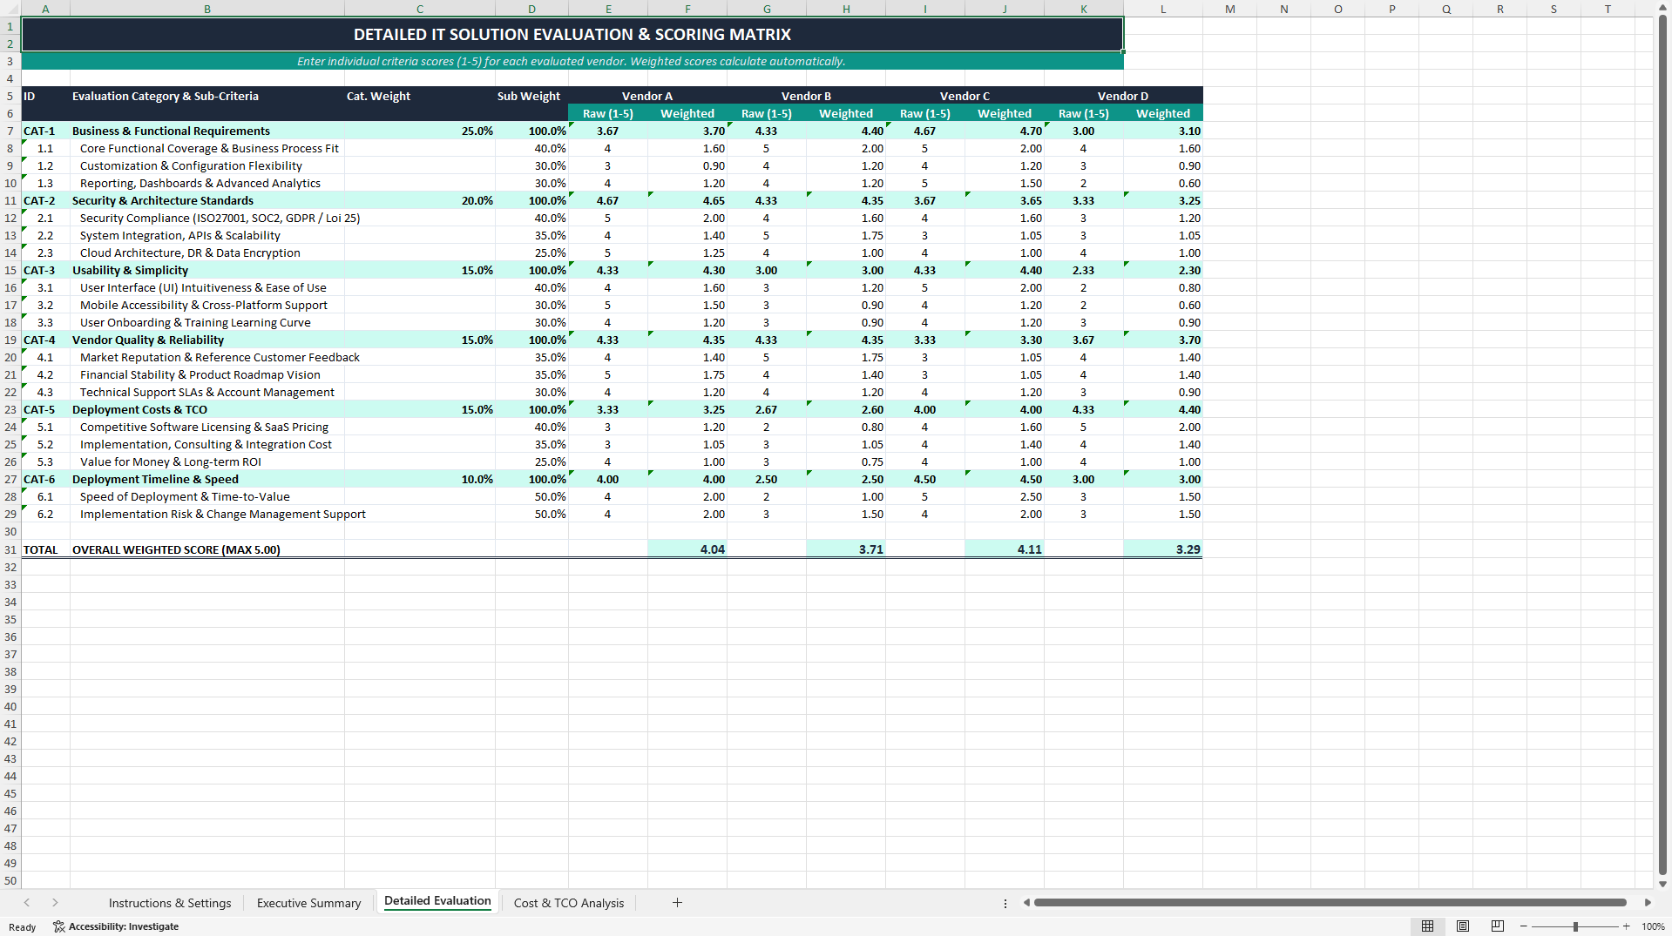1672x936 pixels.
Task: Click the vertical scrollbar thumb
Action: pyautogui.click(x=1662, y=444)
